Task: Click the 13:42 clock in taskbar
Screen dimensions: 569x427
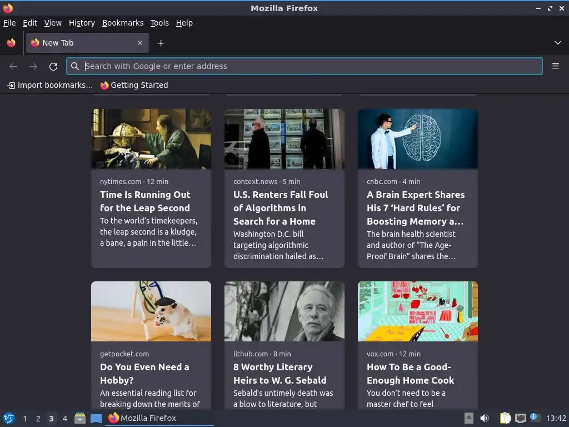Action: [x=556, y=418]
